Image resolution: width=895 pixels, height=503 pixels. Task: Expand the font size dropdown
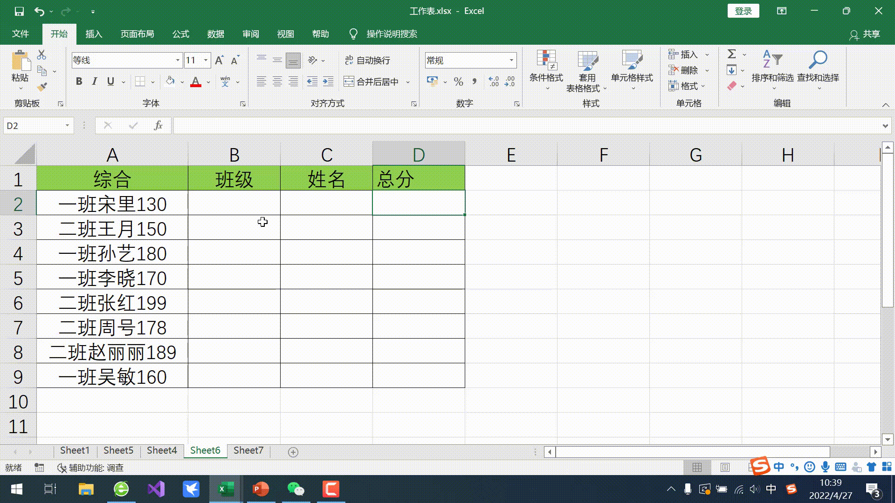pos(206,60)
